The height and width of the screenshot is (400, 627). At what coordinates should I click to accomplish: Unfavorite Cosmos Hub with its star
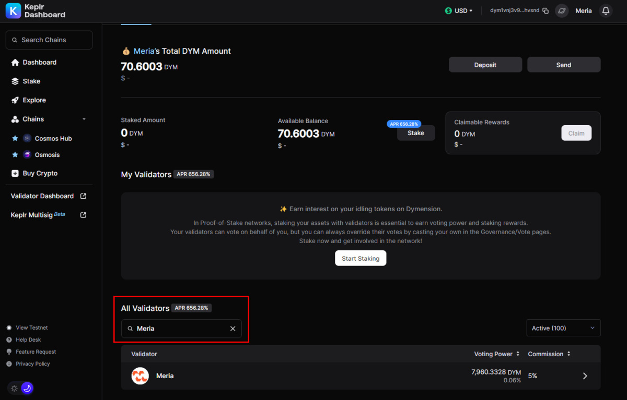15,138
